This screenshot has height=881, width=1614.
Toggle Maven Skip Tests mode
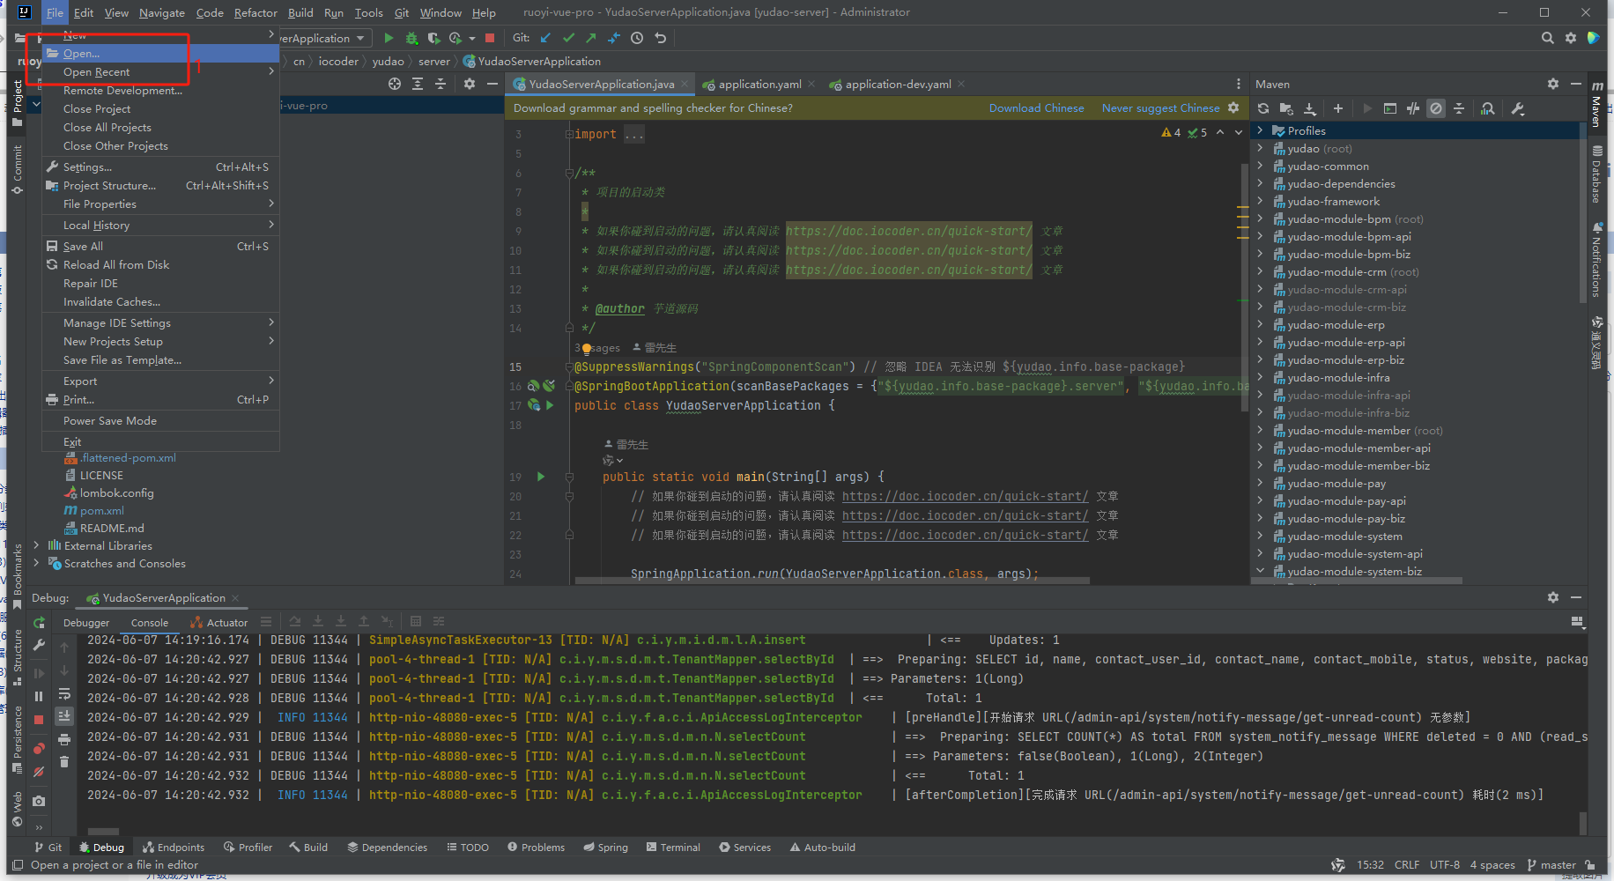pyautogui.click(x=1436, y=108)
